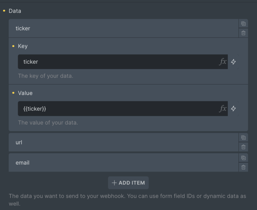Click the Value field label
257x210 pixels.
25,93
